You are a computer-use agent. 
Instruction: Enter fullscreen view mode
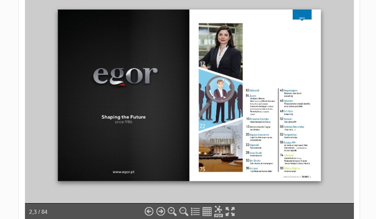[x=230, y=211]
